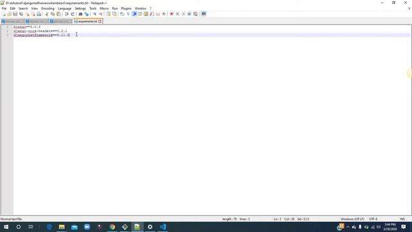Select the requirements.txt tab
This screenshot has height=232, width=412.
click(x=88, y=21)
